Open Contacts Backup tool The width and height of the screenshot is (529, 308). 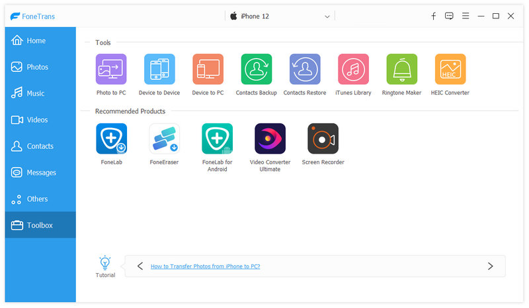[x=257, y=69]
